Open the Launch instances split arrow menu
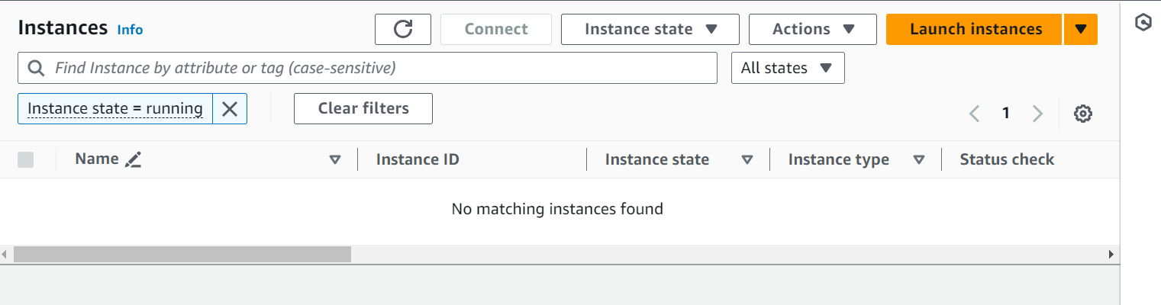The image size is (1161, 305). pyautogui.click(x=1080, y=29)
